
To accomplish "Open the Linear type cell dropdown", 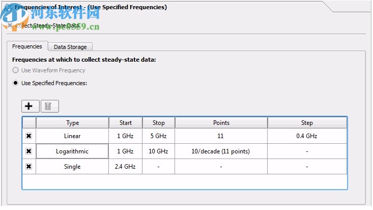I will [x=72, y=136].
